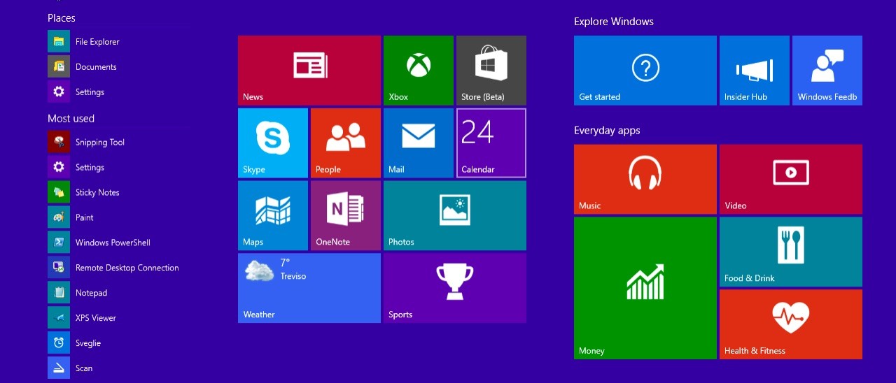Click the XPS Viewer icon
896x383 pixels.
pyautogui.click(x=59, y=319)
